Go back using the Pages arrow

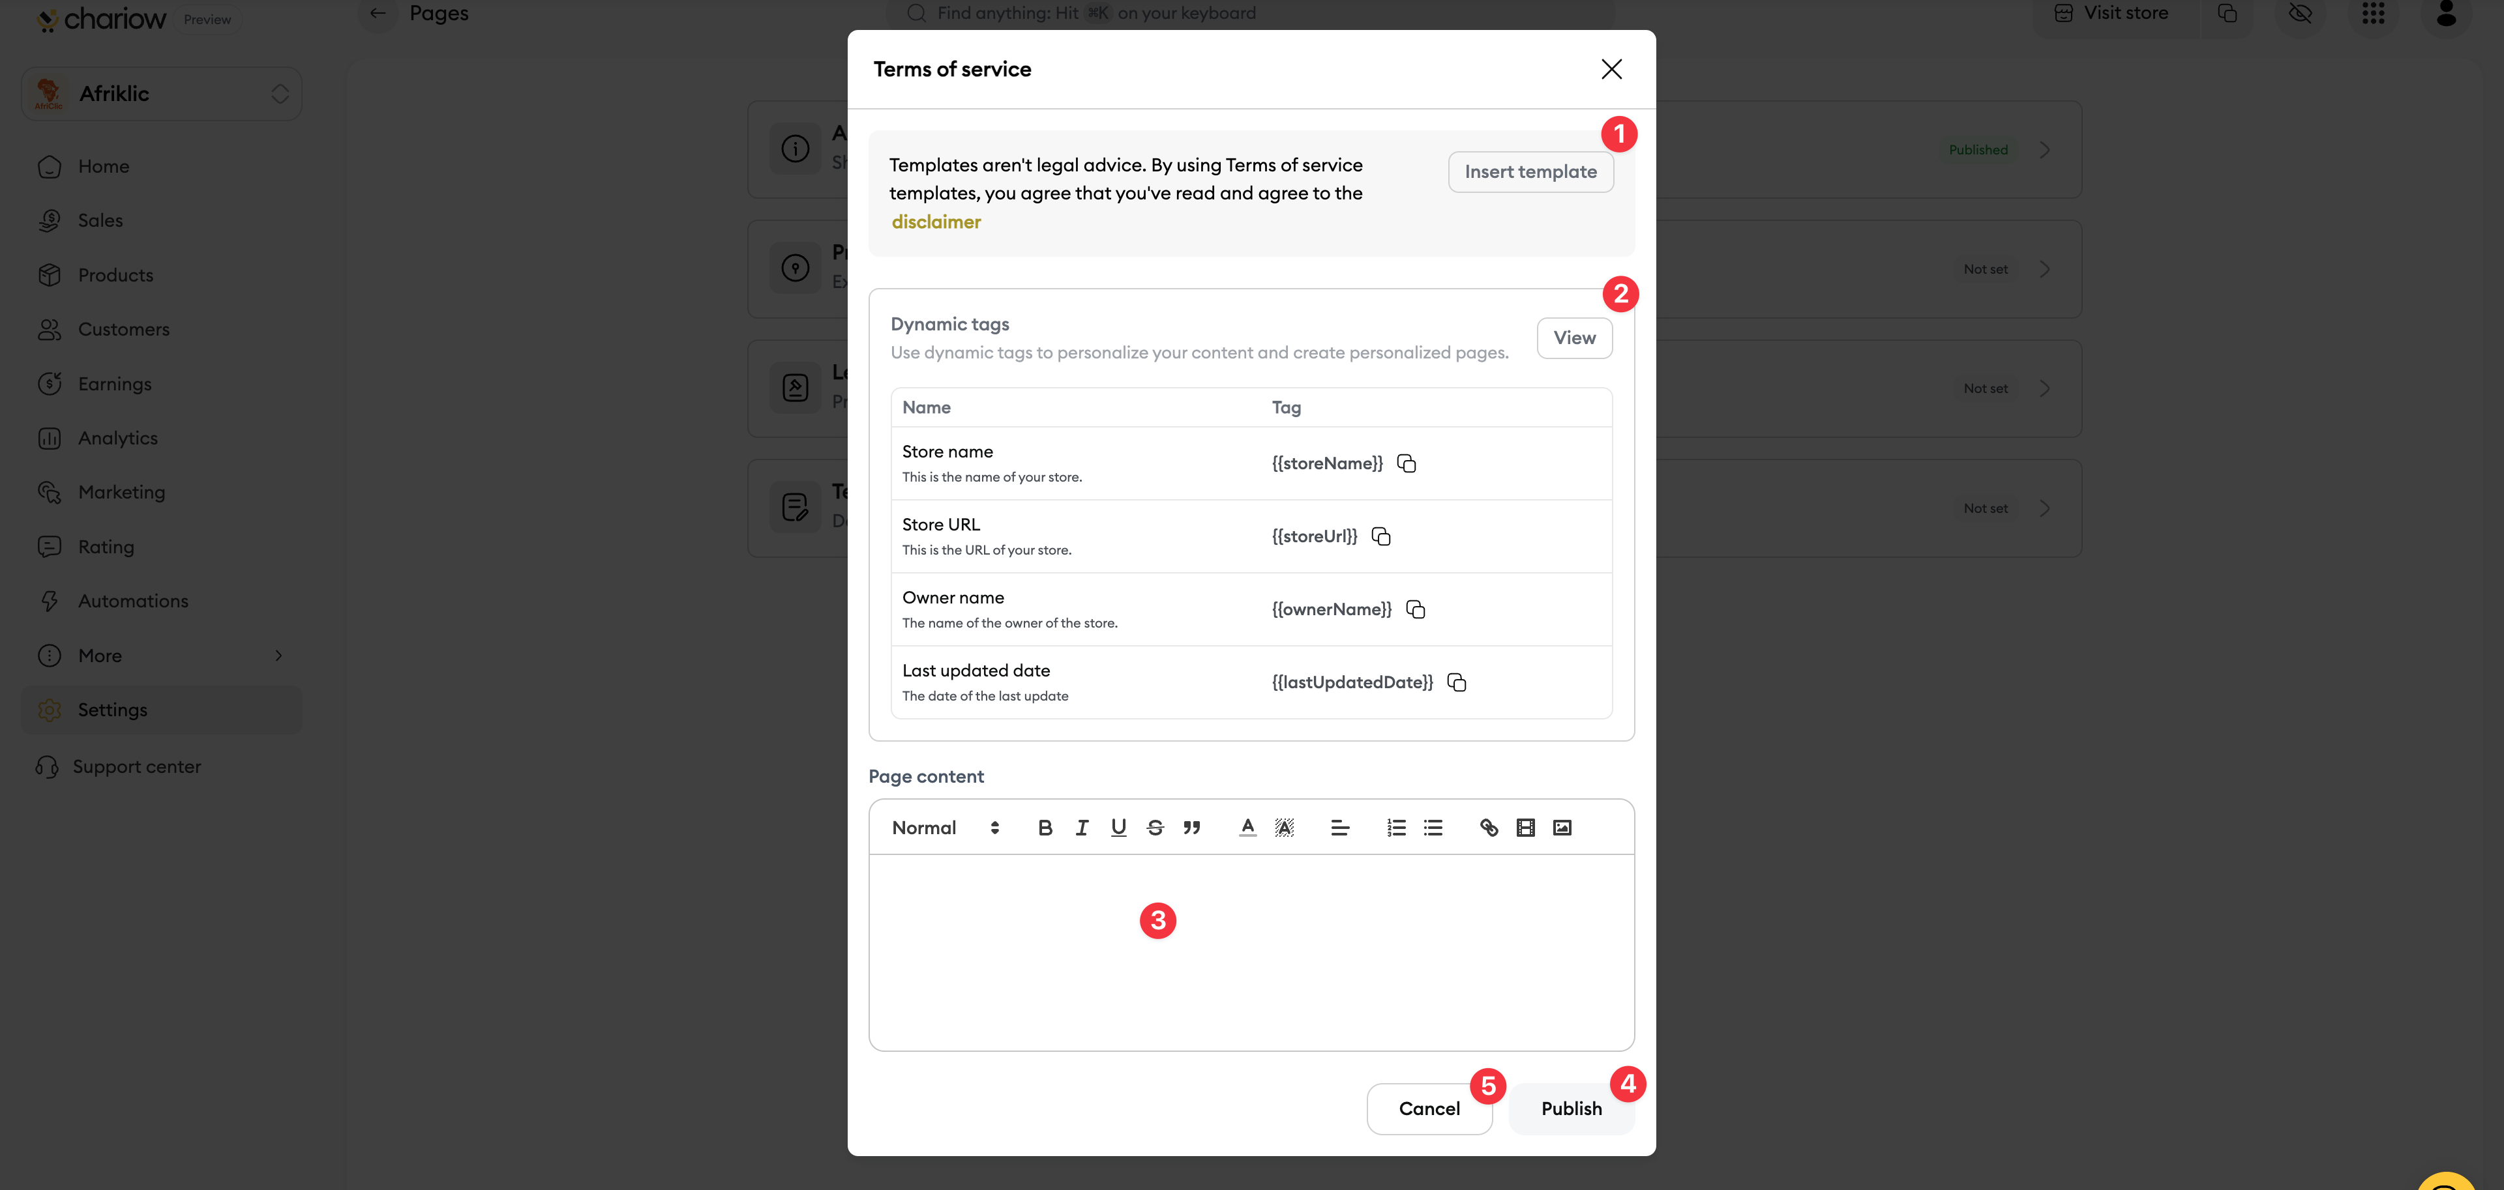click(377, 14)
